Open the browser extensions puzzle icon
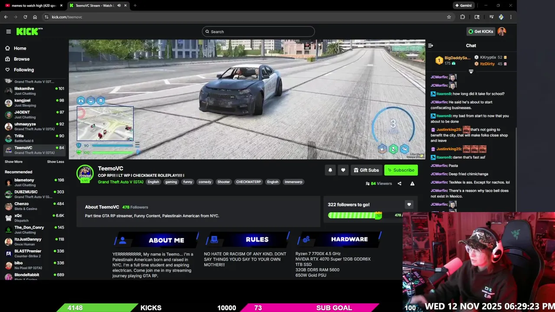This screenshot has height=312, width=555. click(x=462, y=17)
